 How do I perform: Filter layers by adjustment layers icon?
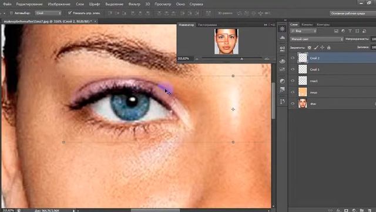click(x=343, y=31)
